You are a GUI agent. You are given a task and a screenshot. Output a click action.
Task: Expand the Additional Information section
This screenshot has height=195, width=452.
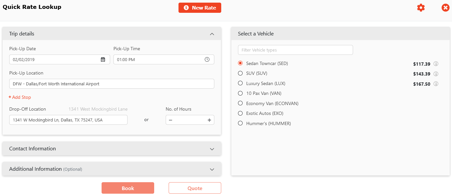212,169
